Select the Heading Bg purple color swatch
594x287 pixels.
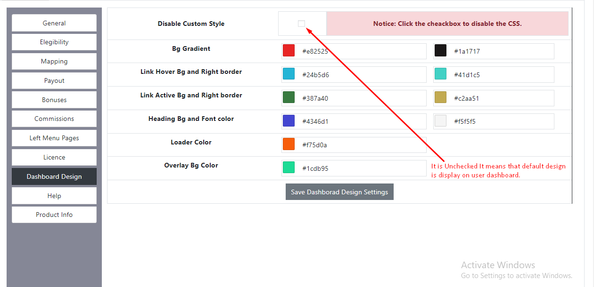289,120
